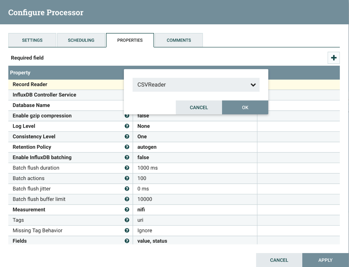This screenshot has height=267, width=349.
Task: Cancel the Configure Processor dialog
Action: click(x=279, y=260)
